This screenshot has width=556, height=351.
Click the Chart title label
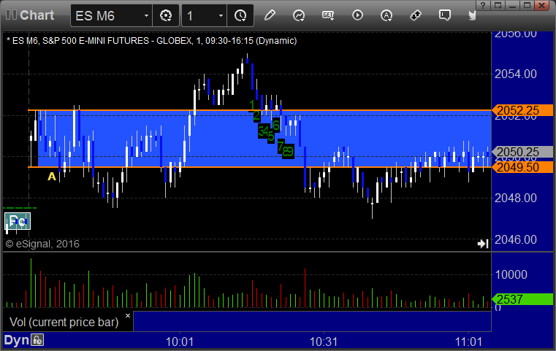click(37, 15)
